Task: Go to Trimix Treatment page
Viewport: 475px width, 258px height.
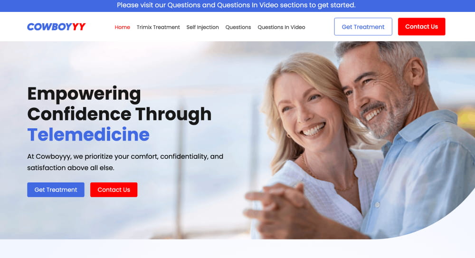Action: click(158, 27)
